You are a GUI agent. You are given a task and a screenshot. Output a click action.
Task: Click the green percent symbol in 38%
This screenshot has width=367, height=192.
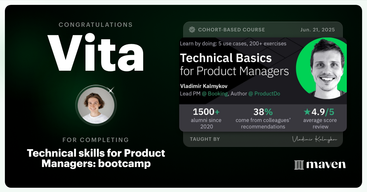tap(269, 112)
